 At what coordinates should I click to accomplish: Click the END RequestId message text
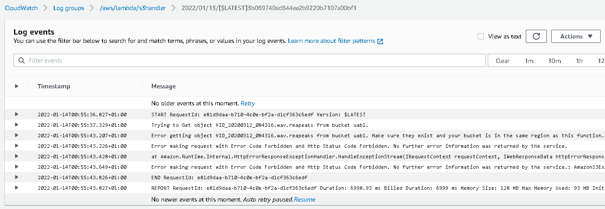pos(230,178)
